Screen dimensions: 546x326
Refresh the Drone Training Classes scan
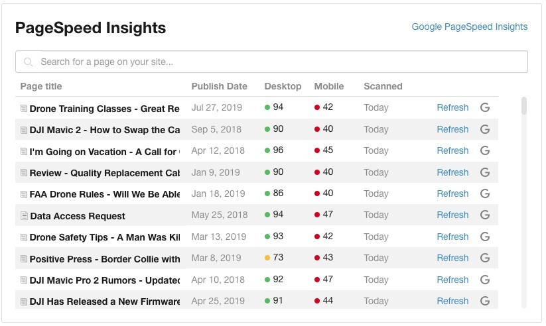tap(452, 107)
